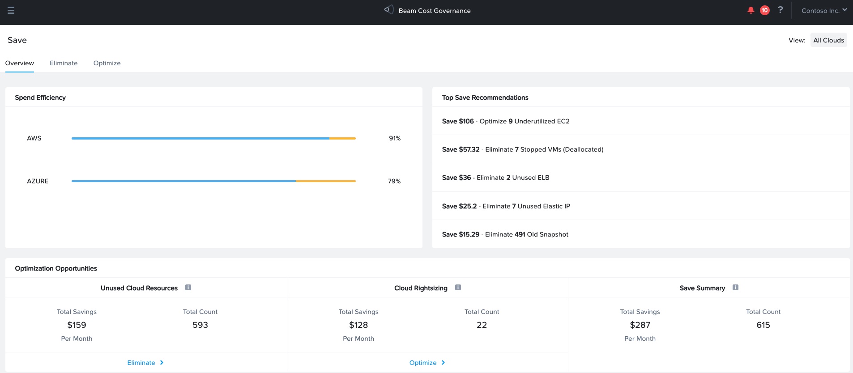Screen dimensions: 853x373
Task: Click Optimize link under Cloud Rightsizing
Action: [422, 363]
